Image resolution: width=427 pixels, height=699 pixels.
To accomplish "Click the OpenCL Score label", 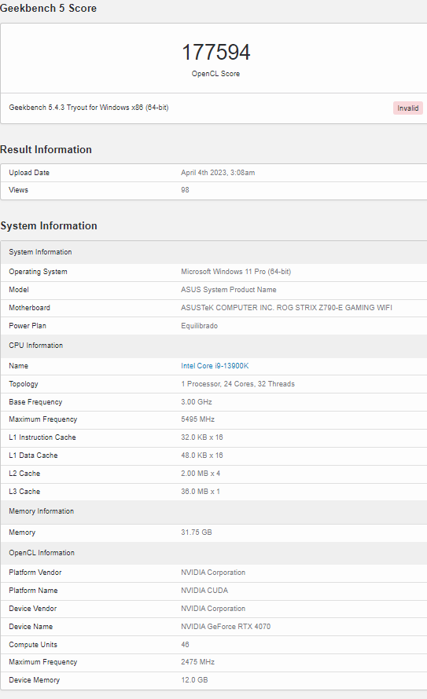I will [x=216, y=74].
